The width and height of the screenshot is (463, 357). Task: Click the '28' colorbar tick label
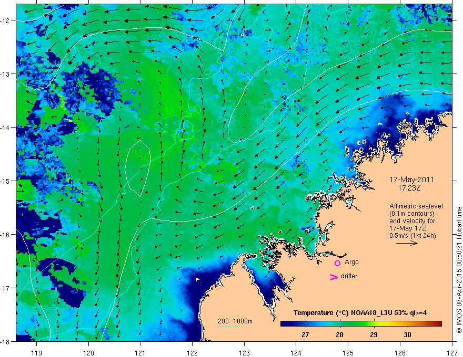[339, 334]
